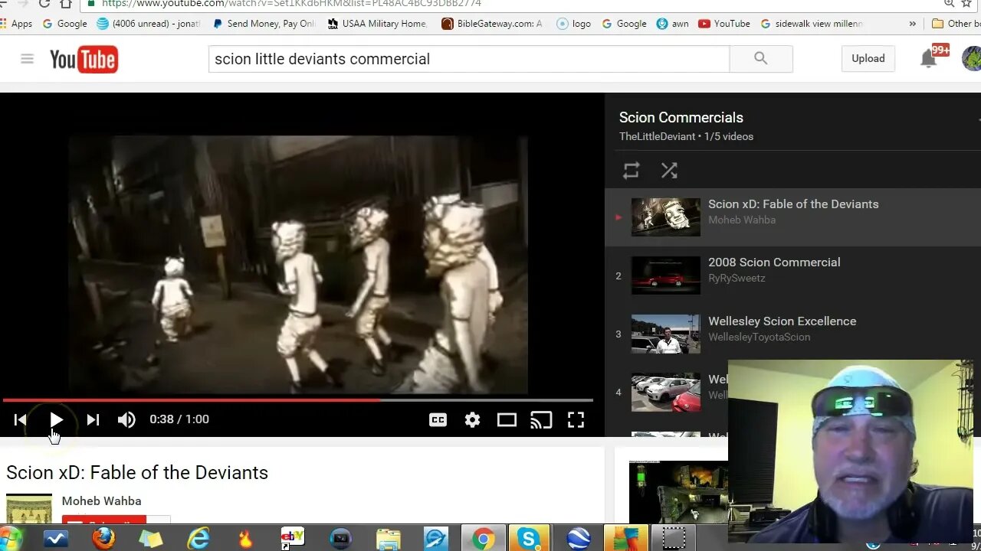Viewport: 981px width, 551px height.
Task: Cast video to a TV
Action: (541, 419)
